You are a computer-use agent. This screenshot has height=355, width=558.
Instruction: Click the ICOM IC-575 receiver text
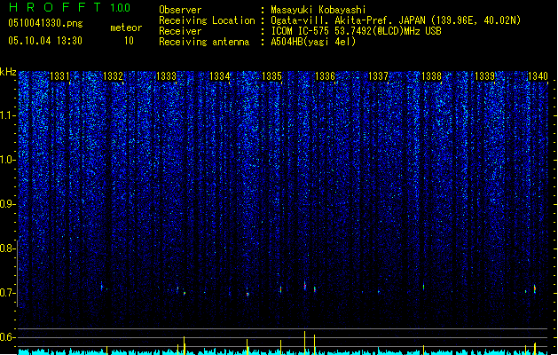coord(356,31)
